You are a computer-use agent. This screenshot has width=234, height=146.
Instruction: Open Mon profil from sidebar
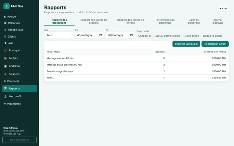tap(19, 96)
